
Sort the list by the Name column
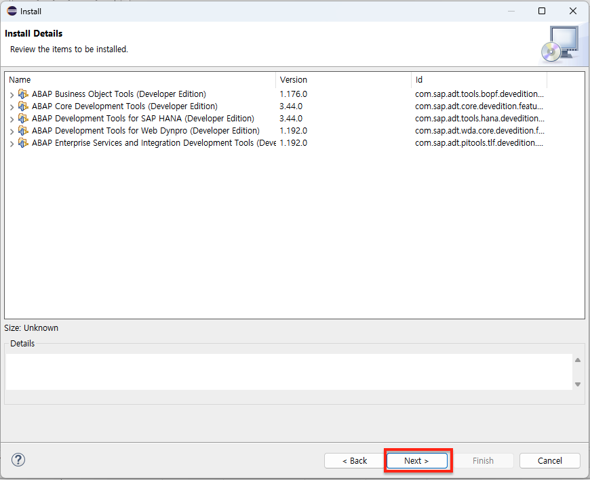(140, 80)
